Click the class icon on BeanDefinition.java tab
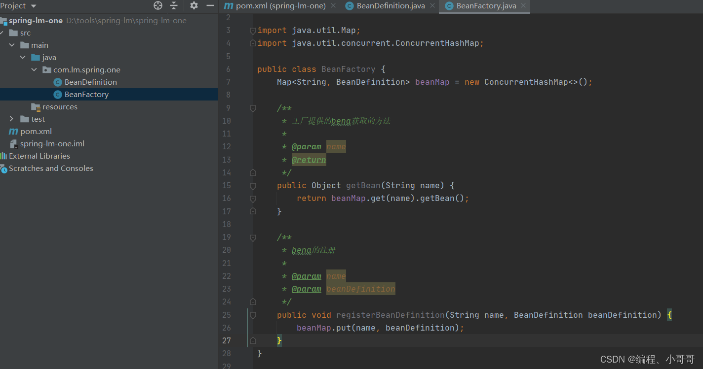This screenshot has height=369, width=703. click(350, 6)
